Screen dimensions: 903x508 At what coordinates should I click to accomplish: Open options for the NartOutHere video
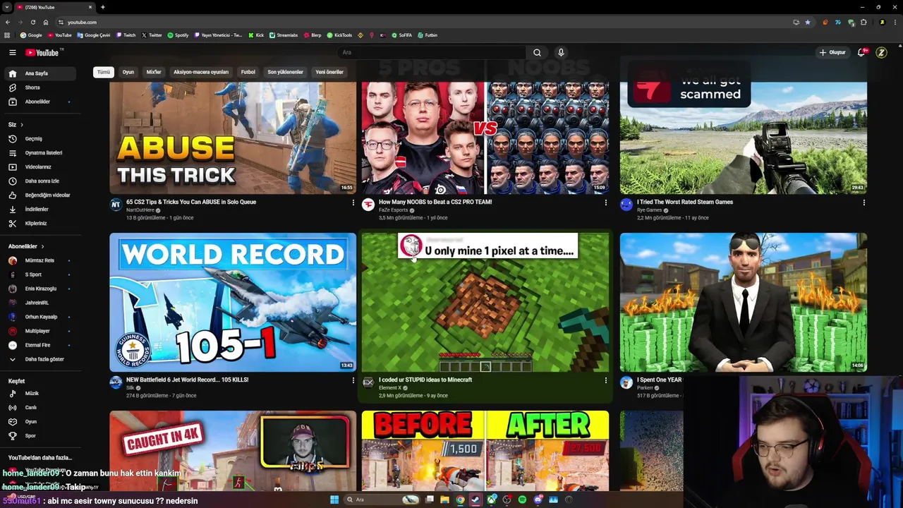(353, 202)
